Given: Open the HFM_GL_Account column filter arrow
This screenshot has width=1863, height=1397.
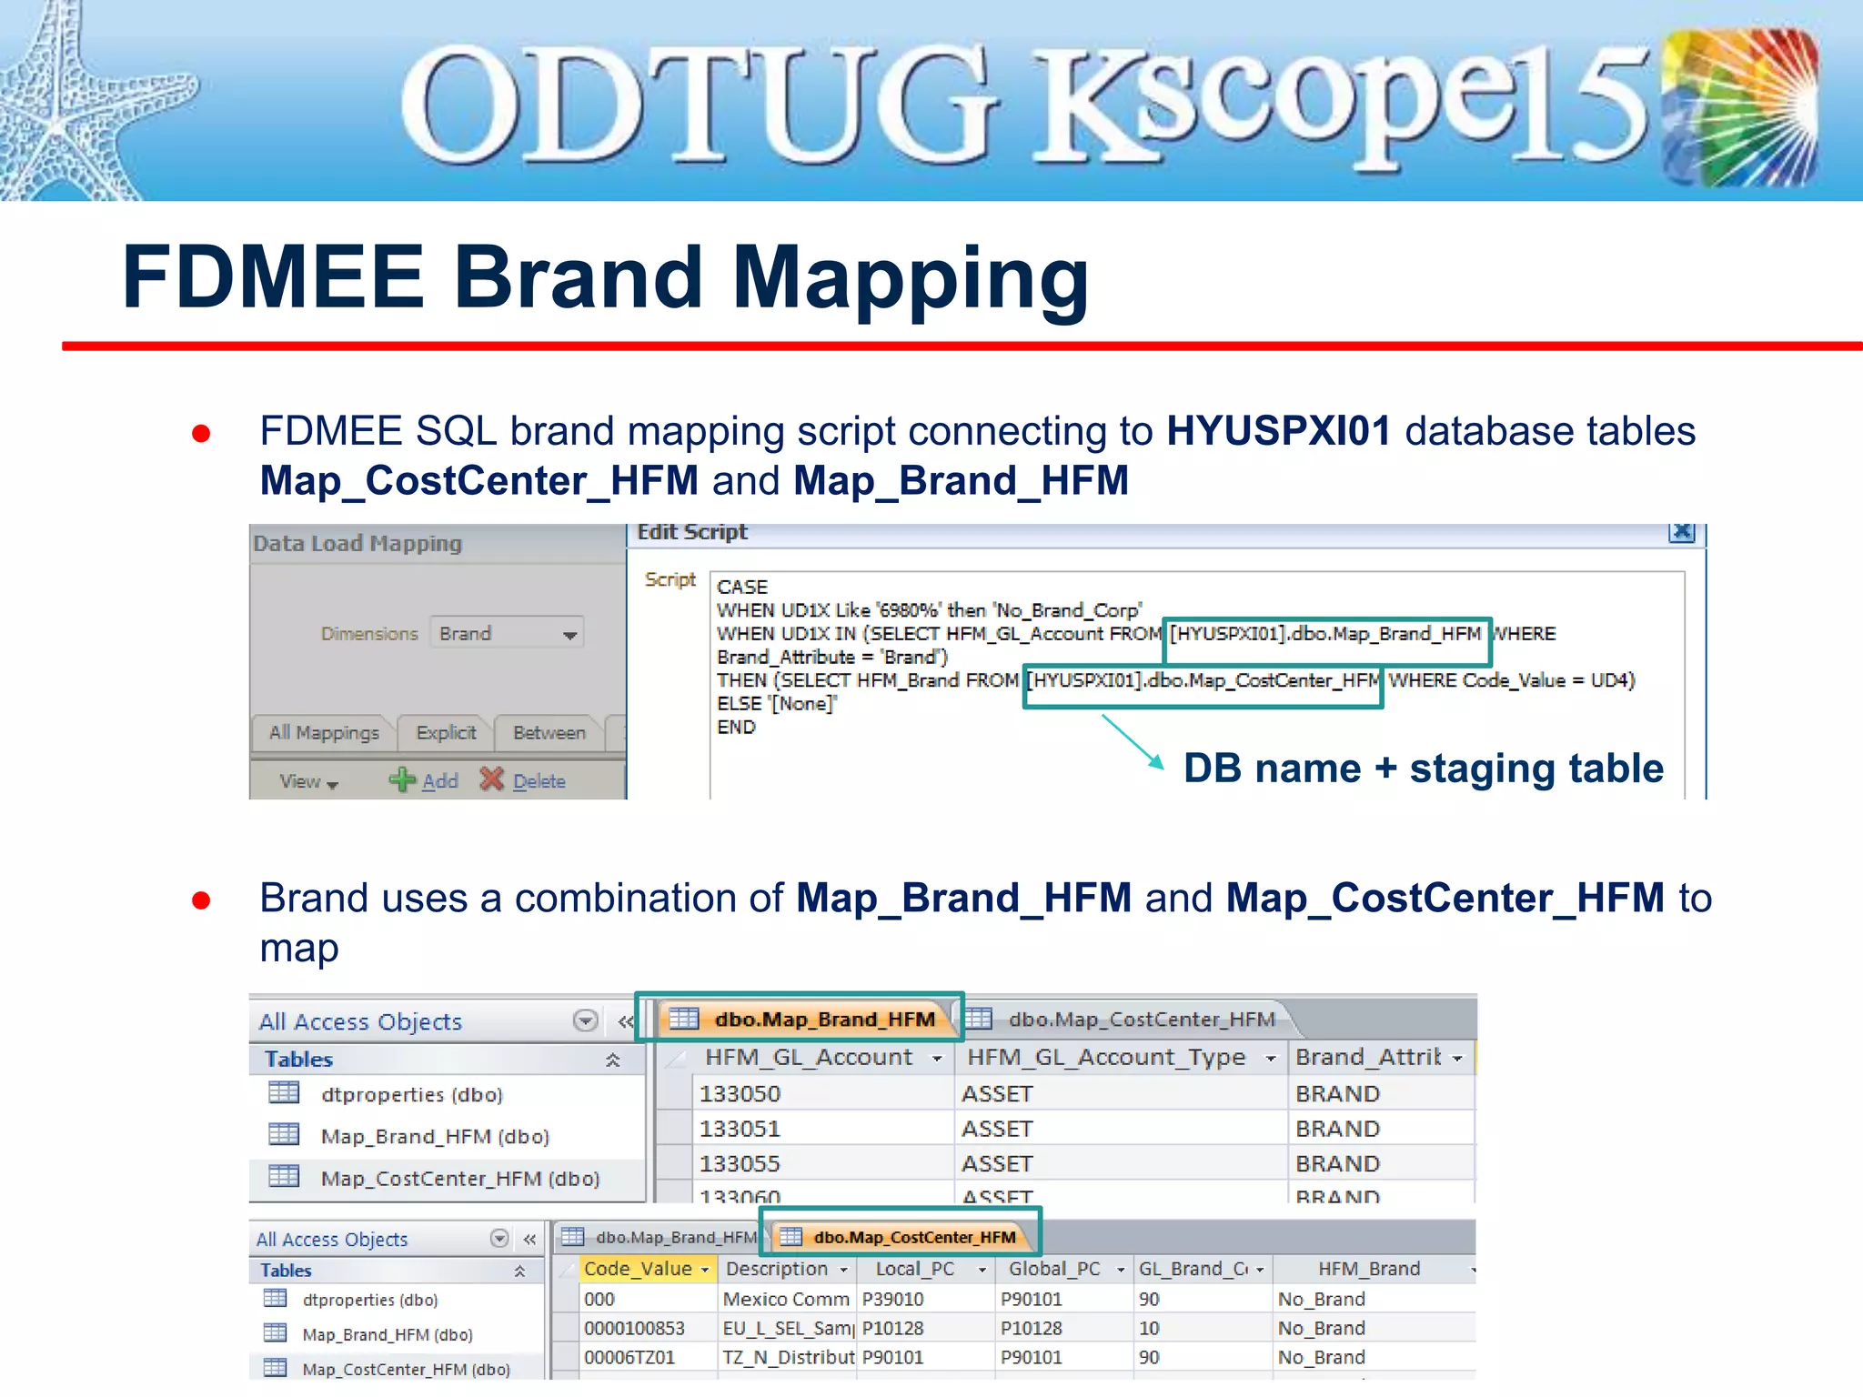Looking at the screenshot, I should click(x=937, y=1058).
